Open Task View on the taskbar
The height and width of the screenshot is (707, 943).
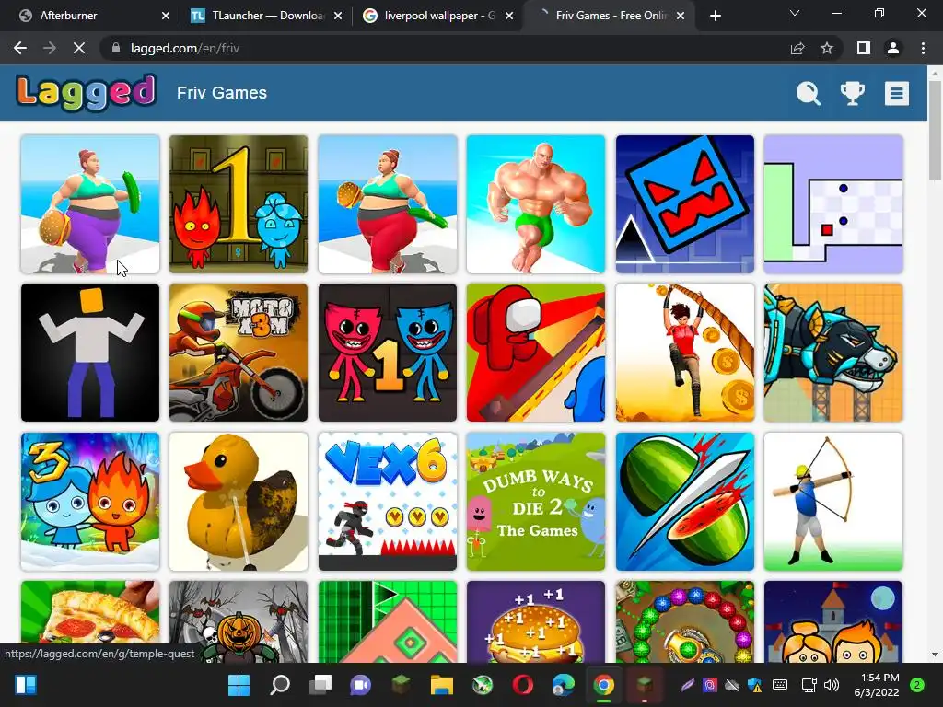(x=320, y=685)
